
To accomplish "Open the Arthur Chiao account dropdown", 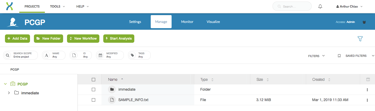I will (x=349, y=7).
